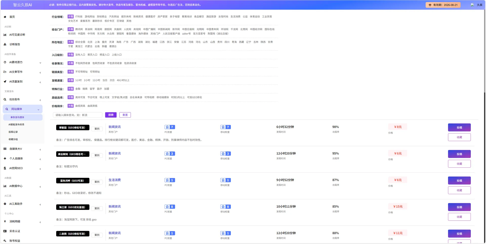
Task: Open AI可见度诊断 chart icon
Action: click(5, 35)
